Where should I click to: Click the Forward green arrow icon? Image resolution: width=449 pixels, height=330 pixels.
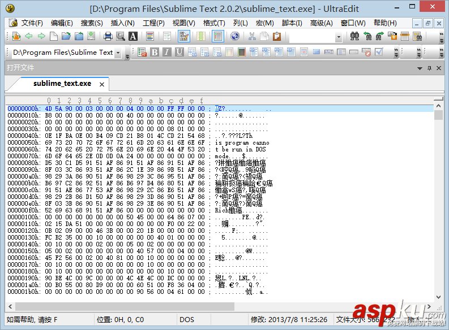click(x=41, y=36)
